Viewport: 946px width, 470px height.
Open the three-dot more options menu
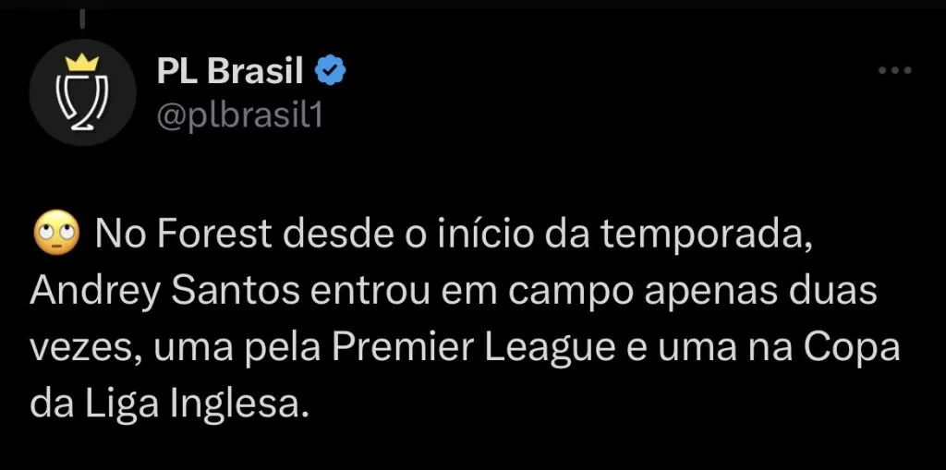(x=894, y=71)
